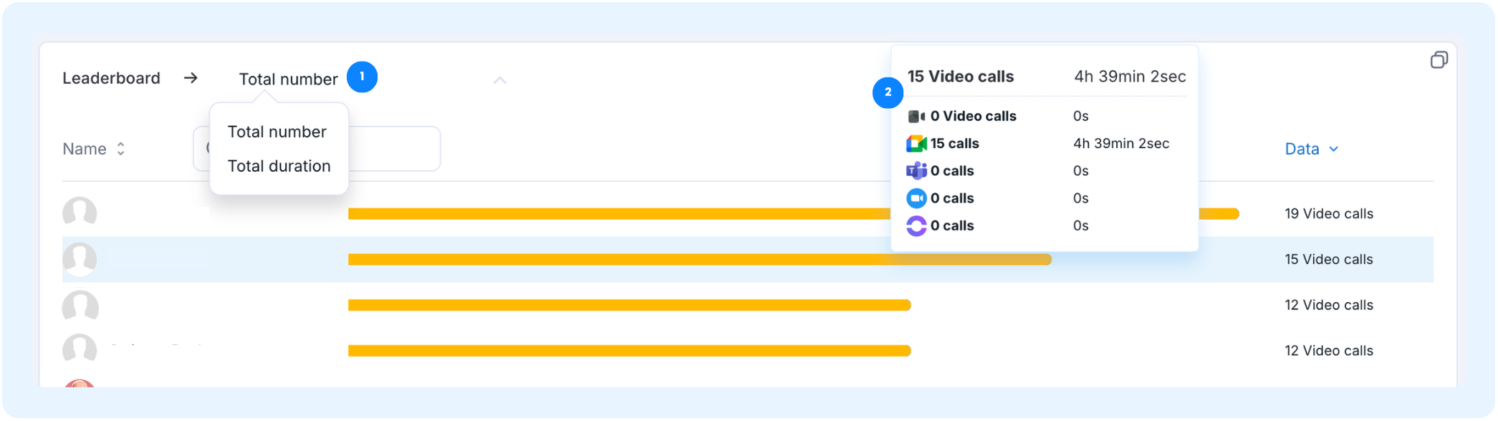The height and width of the screenshot is (421, 1498).
Task: Click the arrow next to Leaderboard
Action: click(191, 78)
